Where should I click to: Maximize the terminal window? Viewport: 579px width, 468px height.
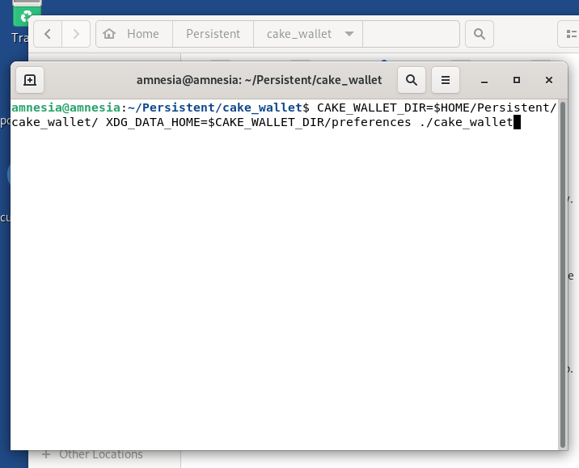point(517,80)
